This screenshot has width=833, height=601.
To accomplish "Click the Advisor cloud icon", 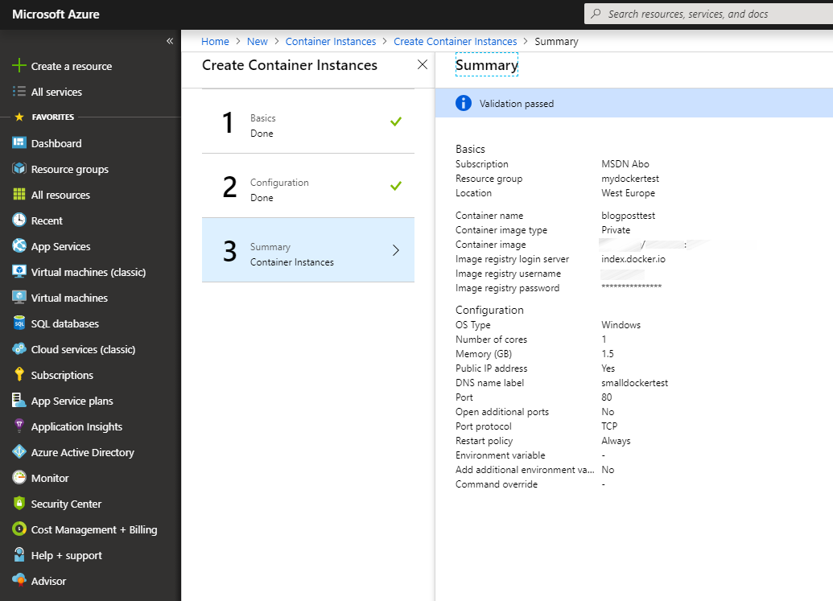I will click(19, 580).
